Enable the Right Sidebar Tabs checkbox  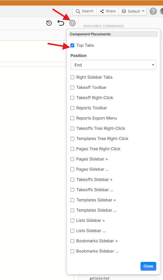pyautogui.click(x=72, y=77)
